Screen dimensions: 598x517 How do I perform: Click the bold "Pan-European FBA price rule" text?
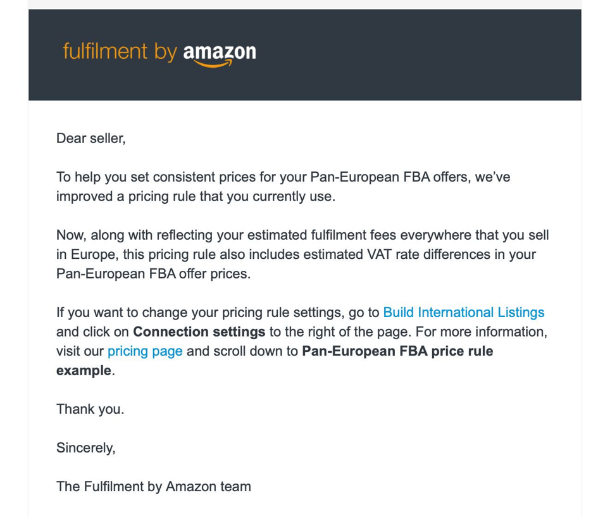[397, 351]
